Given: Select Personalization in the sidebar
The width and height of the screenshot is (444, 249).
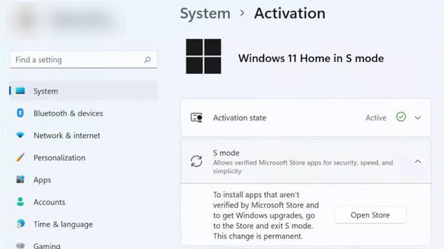Looking at the screenshot, I should point(59,157).
